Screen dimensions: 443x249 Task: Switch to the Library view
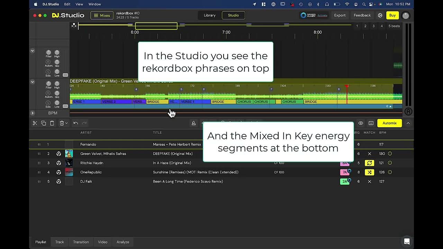210,15
